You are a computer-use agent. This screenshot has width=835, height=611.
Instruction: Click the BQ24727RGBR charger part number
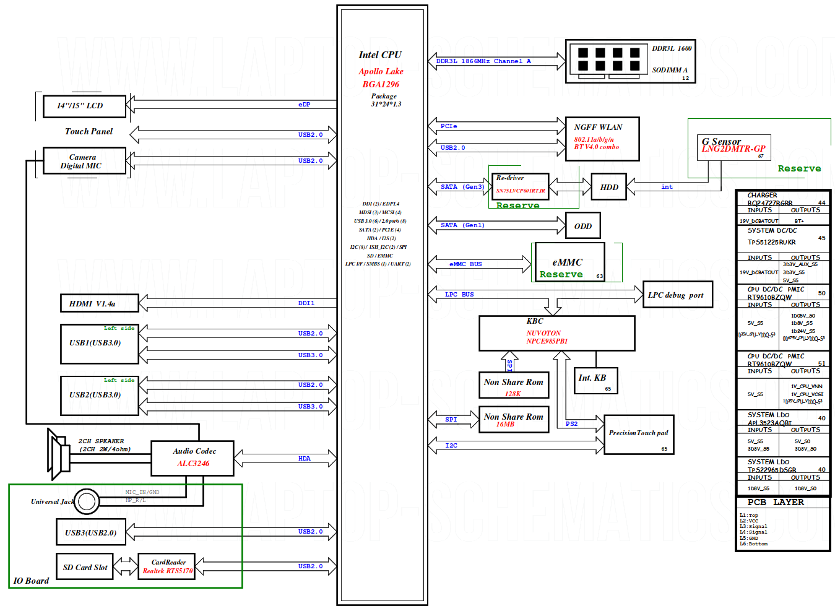tap(769, 203)
